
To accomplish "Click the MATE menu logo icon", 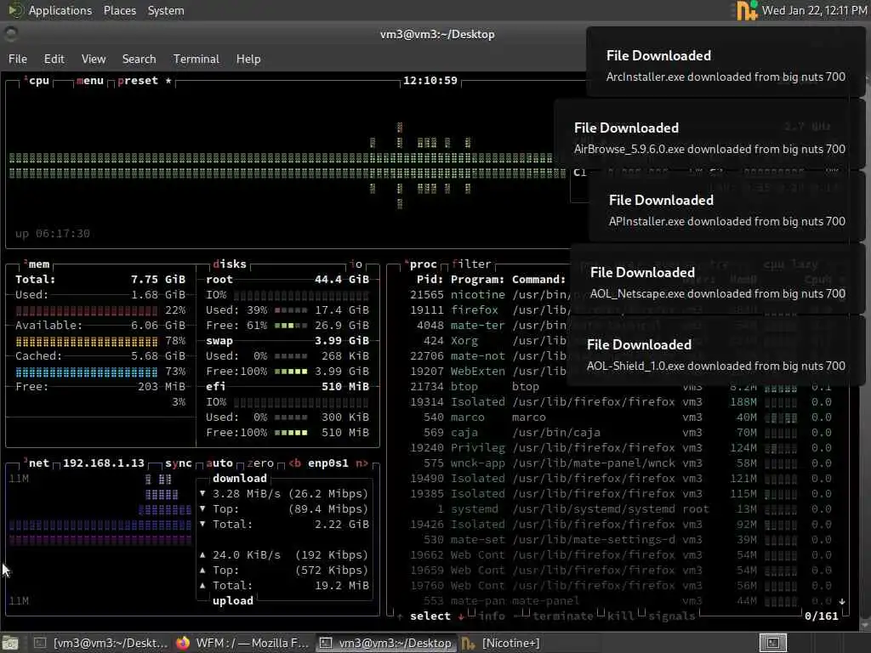I will click(14, 10).
